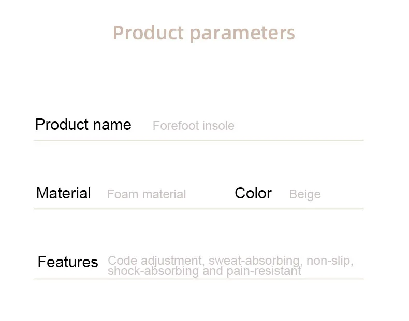Click the Material label
The width and height of the screenshot is (409, 321).
click(x=64, y=193)
